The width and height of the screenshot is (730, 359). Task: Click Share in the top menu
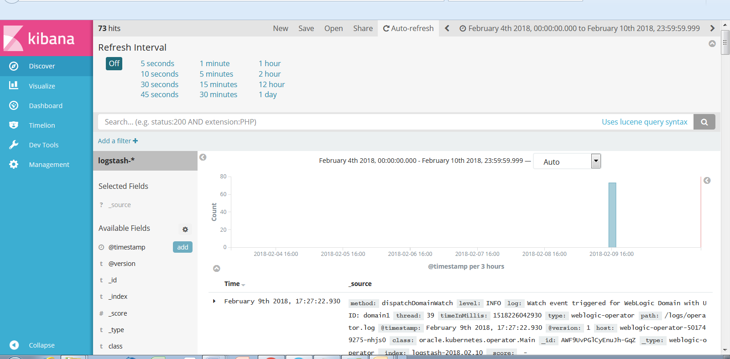click(x=363, y=28)
